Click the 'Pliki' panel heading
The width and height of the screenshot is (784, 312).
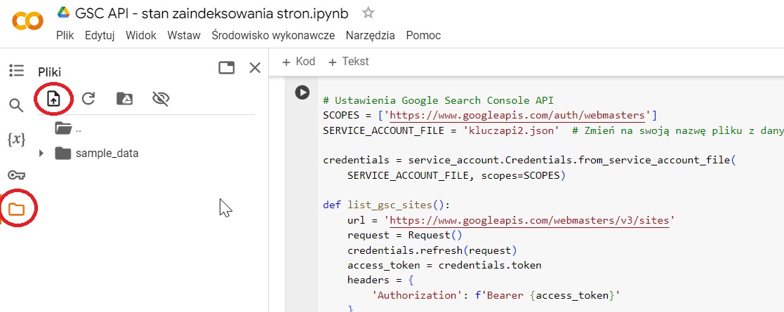coord(50,72)
